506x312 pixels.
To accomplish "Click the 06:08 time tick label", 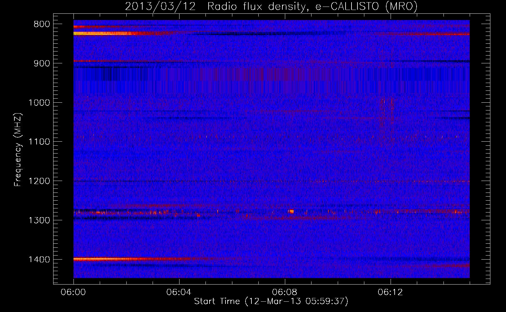I will click(285, 292).
